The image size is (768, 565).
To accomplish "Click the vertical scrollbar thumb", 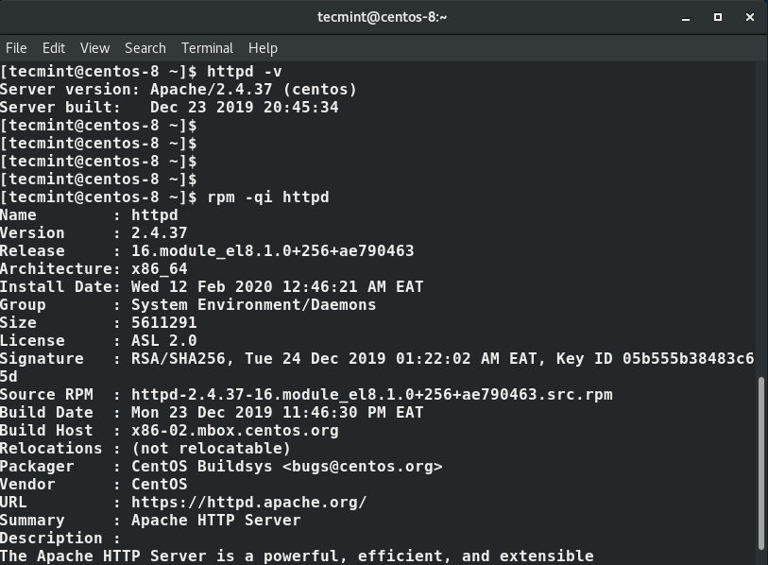I will click(x=761, y=464).
